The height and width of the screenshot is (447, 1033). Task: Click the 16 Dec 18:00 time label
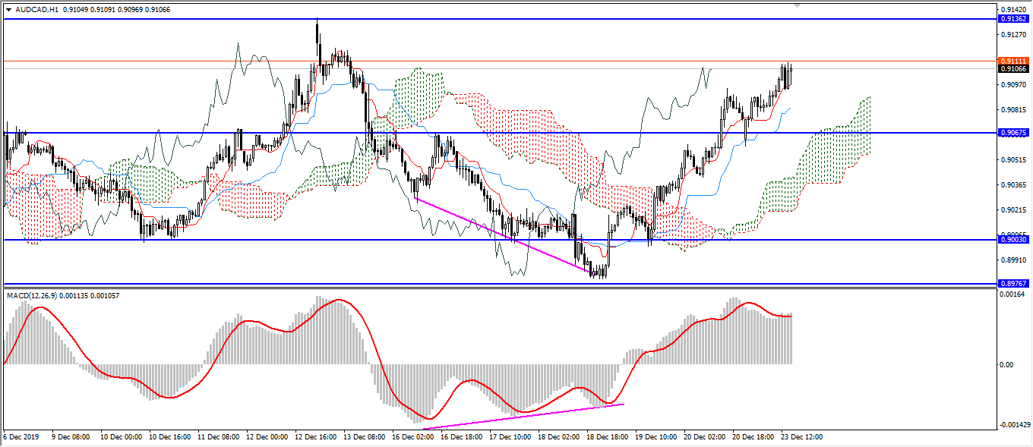coord(462,438)
